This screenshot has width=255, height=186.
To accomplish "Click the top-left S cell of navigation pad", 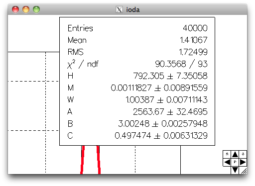I will (227, 154).
